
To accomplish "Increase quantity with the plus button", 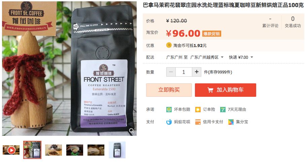I will point(197,72).
